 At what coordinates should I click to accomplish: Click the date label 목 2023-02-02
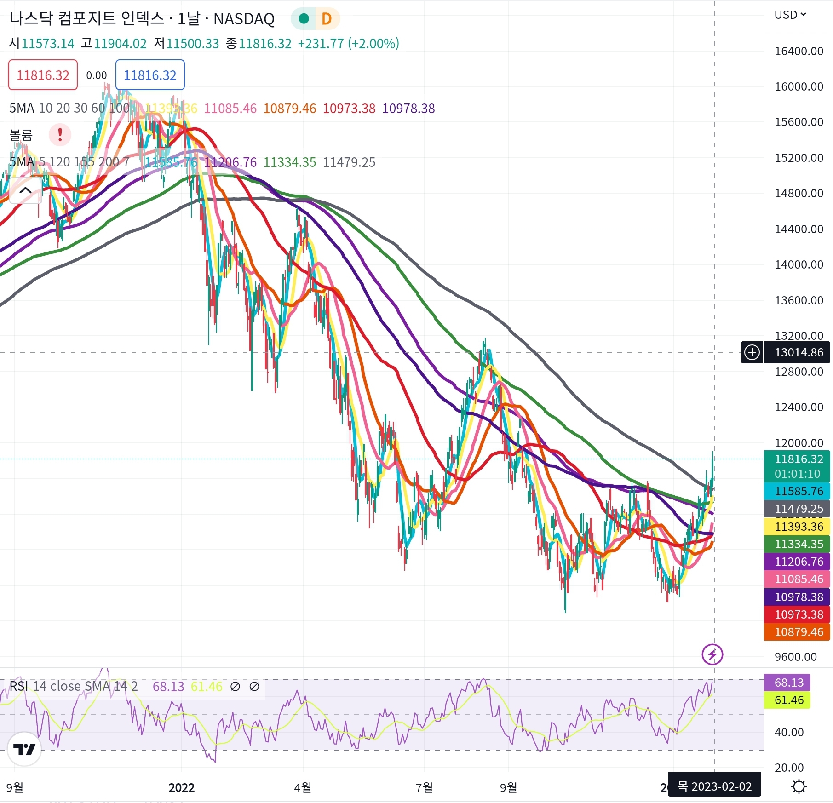(714, 786)
